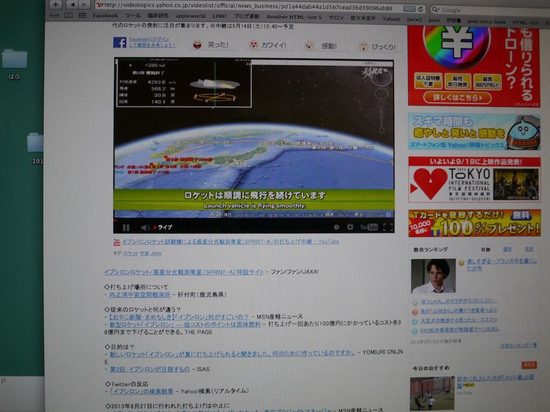Click the JAXA tag link
This screenshot has height=412, width=550.
tap(156, 253)
